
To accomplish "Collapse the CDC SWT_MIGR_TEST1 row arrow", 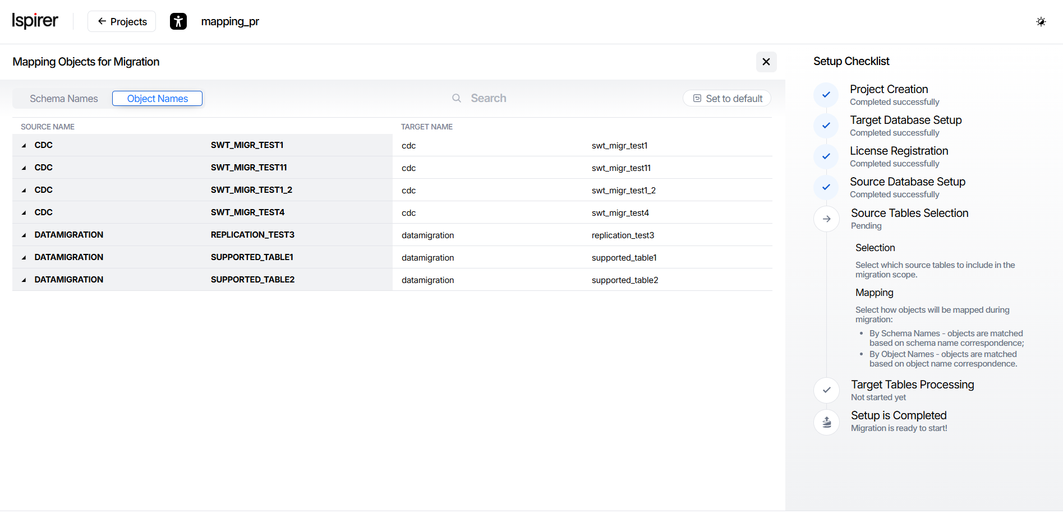I will coord(24,145).
